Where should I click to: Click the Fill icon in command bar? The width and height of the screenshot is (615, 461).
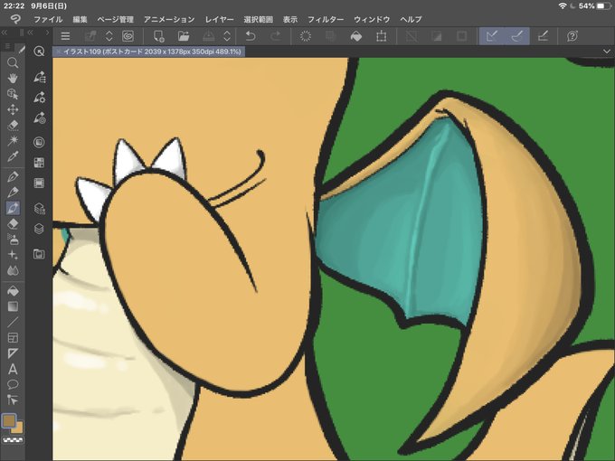(355, 36)
